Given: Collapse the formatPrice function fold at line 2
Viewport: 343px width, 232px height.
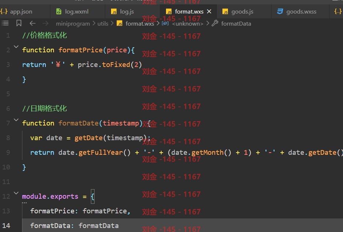Looking at the screenshot, I should click(x=16, y=46).
